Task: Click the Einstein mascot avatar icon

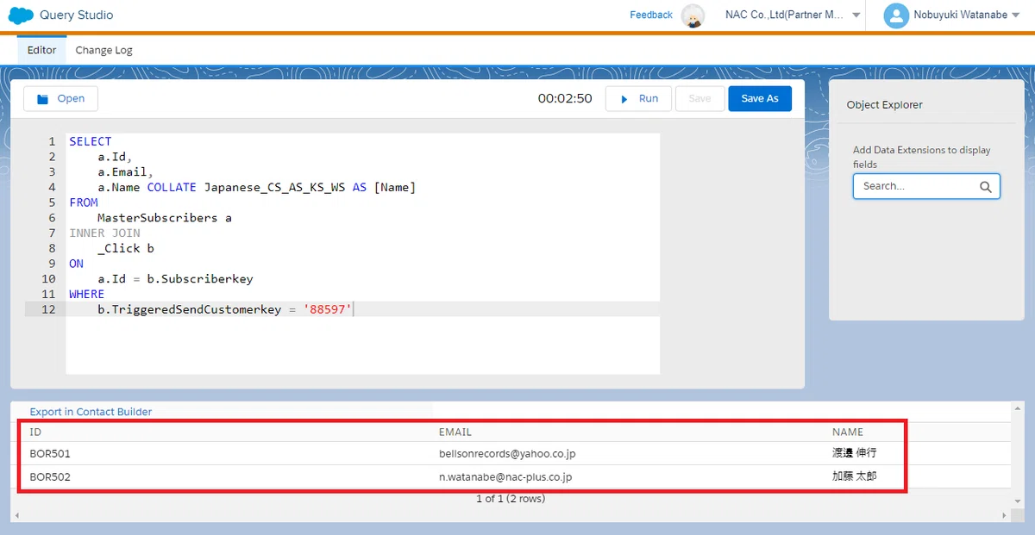Action: pyautogui.click(x=693, y=16)
